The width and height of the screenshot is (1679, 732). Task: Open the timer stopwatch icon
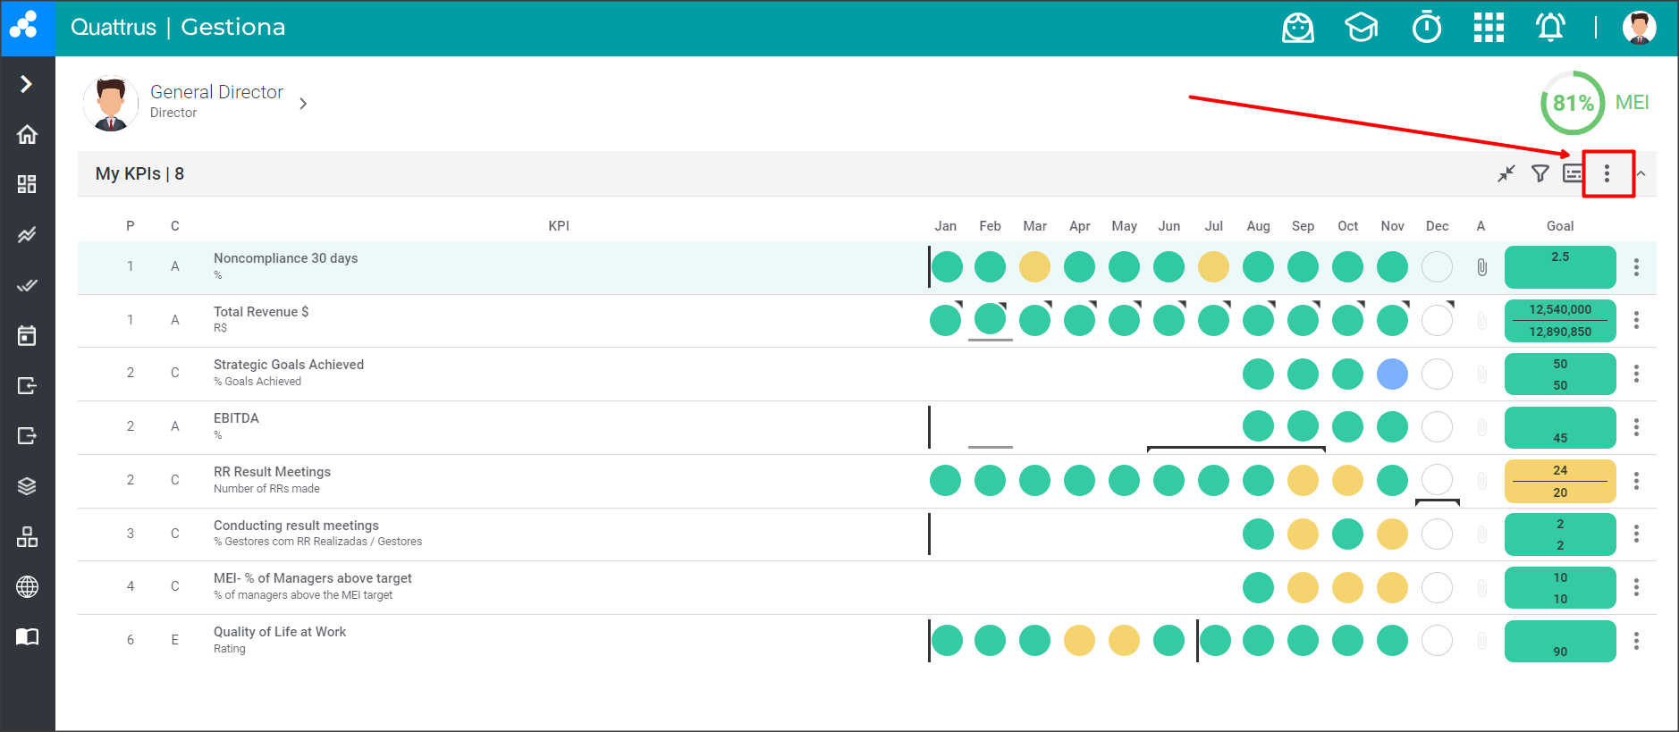point(1426,28)
